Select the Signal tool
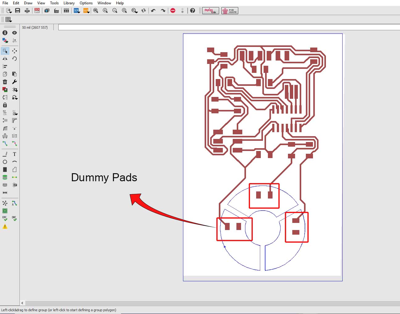400x314 pixels. (15, 177)
